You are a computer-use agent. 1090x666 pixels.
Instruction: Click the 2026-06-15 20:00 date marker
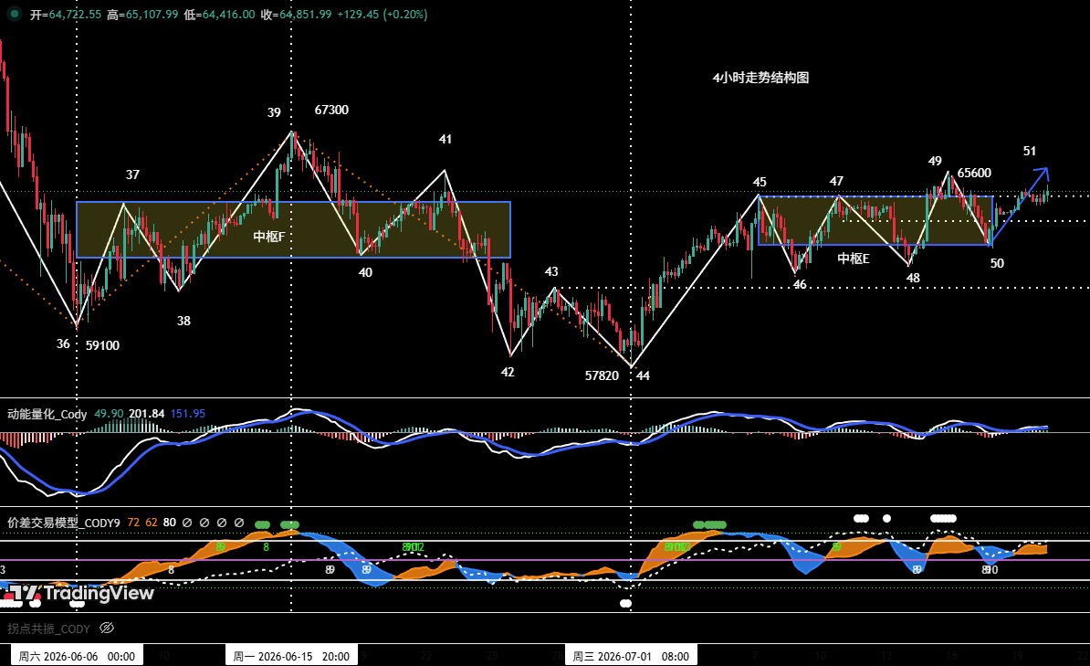290,656
